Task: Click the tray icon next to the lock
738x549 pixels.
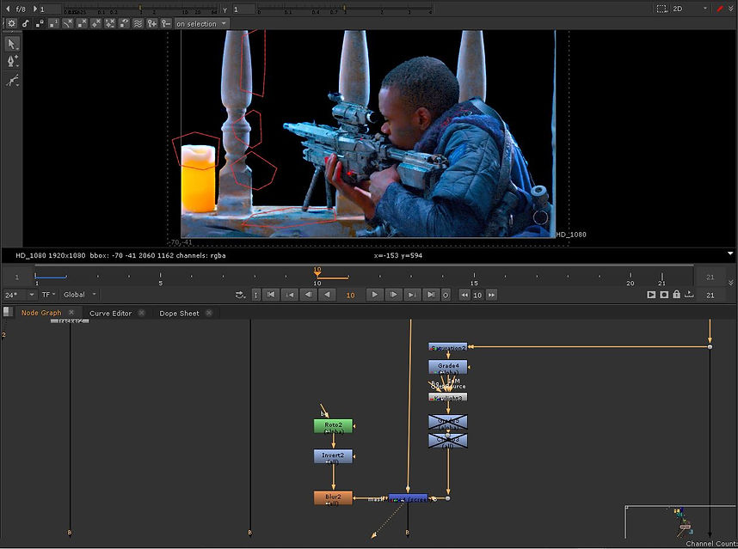Action: [689, 294]
